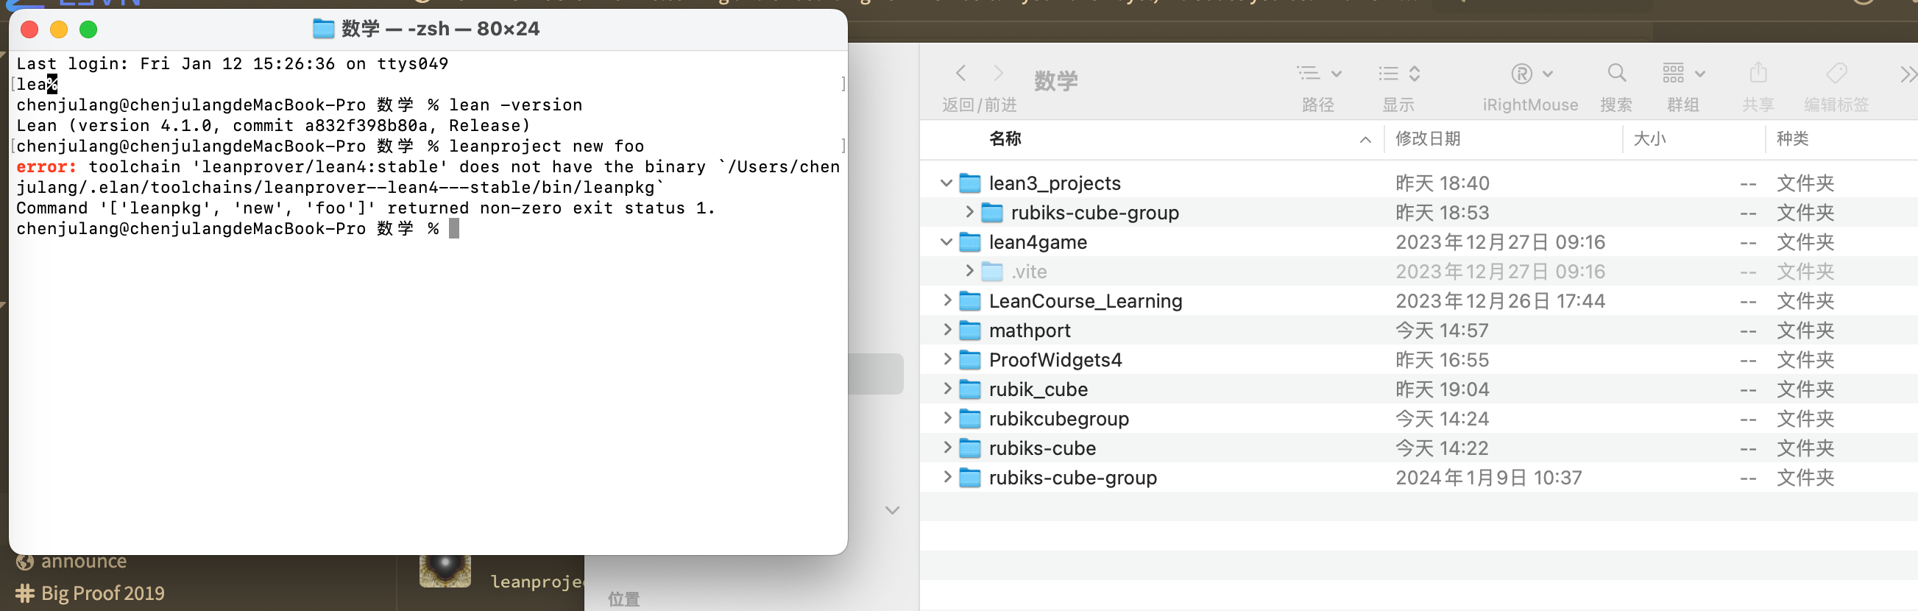Image resolution: width=1918 pixels, height=611 pixels.
Task: Select the .vite folder icon
Action: click(992, 271)
